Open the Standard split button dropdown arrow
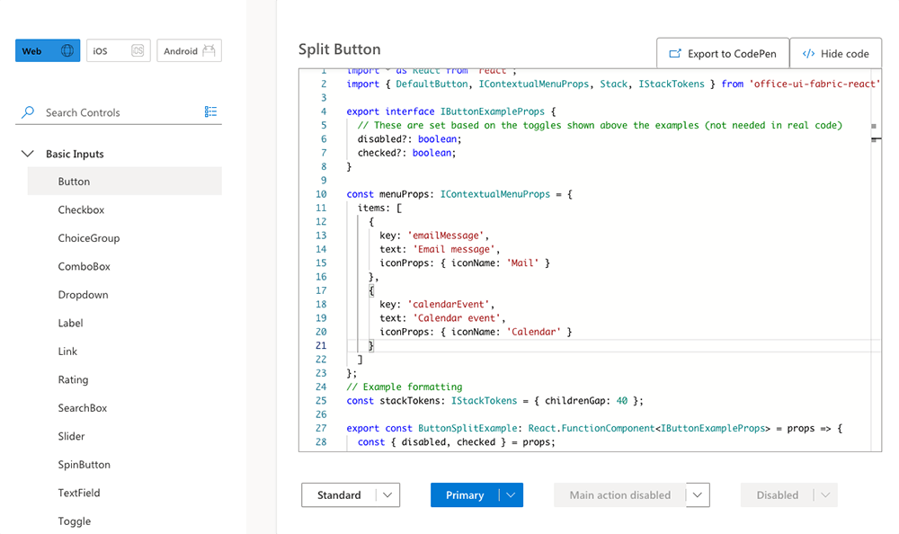The width and height of the screenshot is (899, 534). point(387,495)
